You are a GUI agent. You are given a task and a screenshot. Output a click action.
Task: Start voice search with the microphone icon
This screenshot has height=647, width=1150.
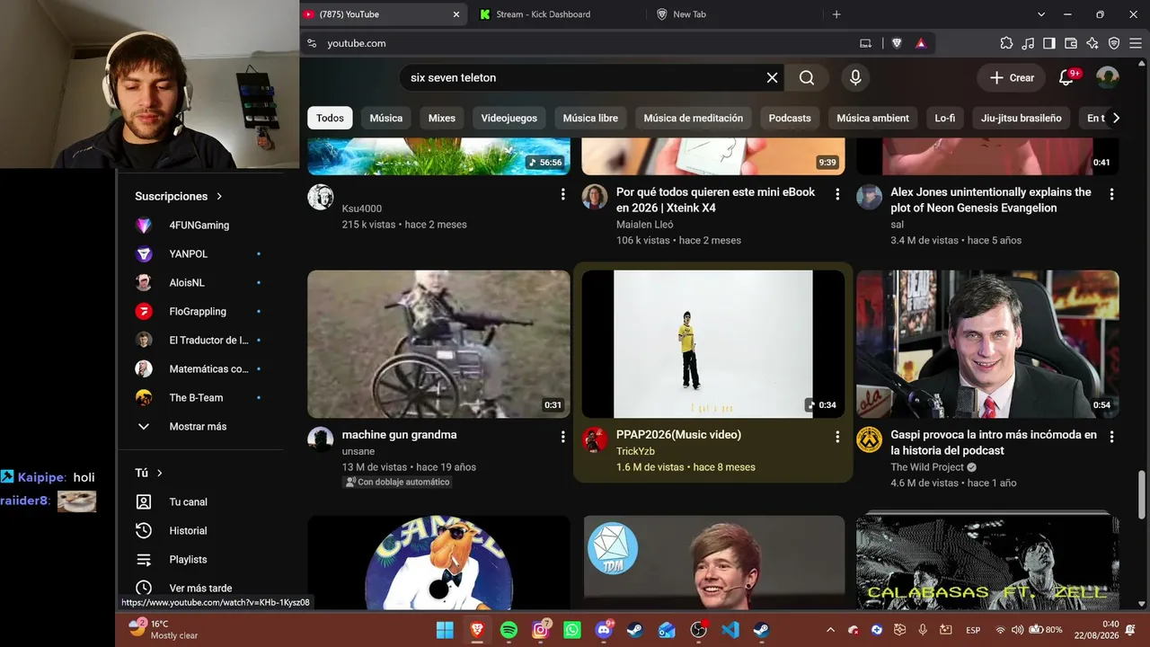(855, 77)
